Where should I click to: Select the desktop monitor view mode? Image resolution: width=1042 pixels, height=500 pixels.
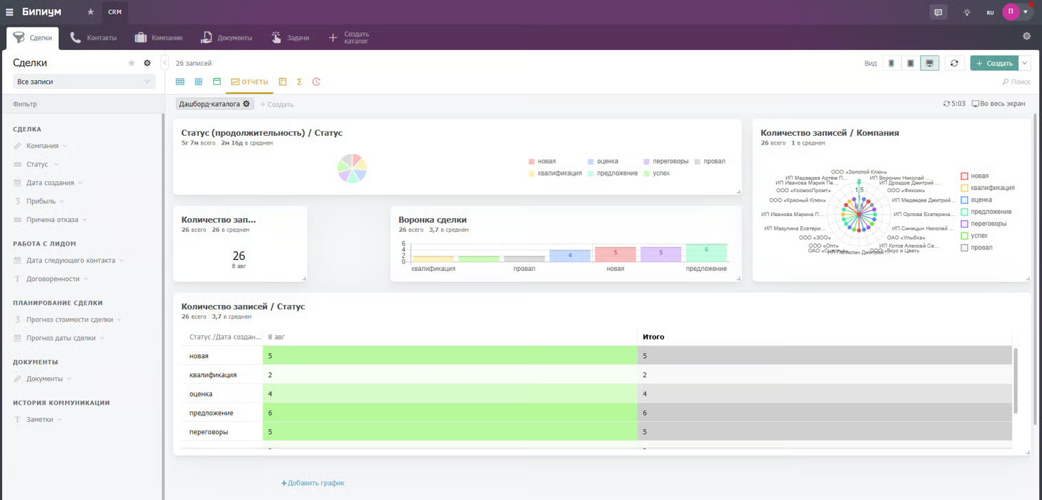click(x=929, y=63)
